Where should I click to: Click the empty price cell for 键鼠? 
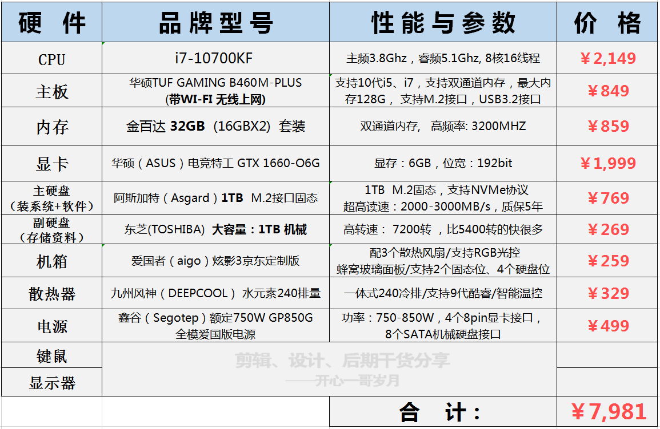pos(607,355)
